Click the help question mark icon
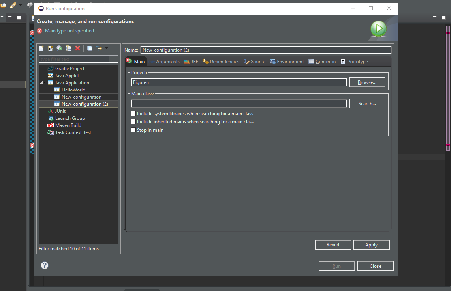 click(x=44, y=265)
